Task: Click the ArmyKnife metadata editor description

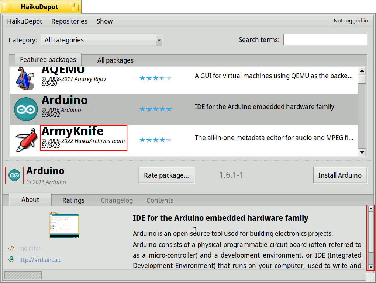Action: [x=274, y=138]
